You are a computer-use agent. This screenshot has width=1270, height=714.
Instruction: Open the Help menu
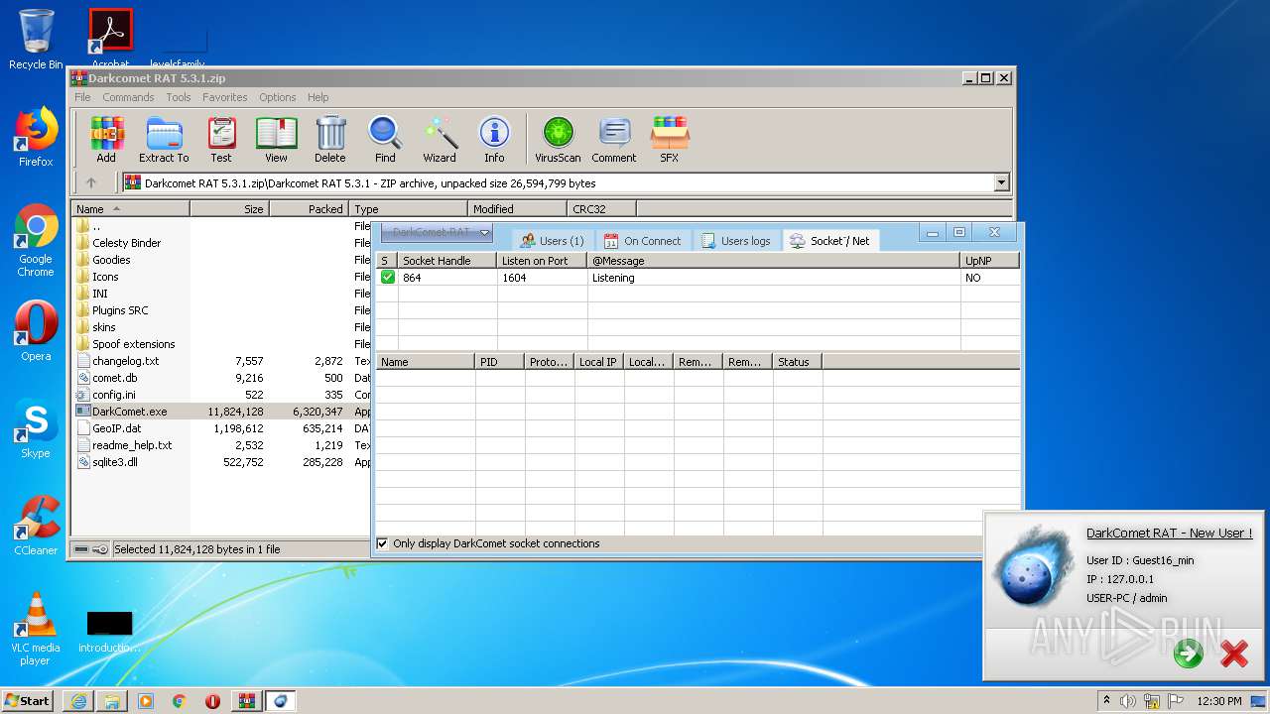pos(317,97)
